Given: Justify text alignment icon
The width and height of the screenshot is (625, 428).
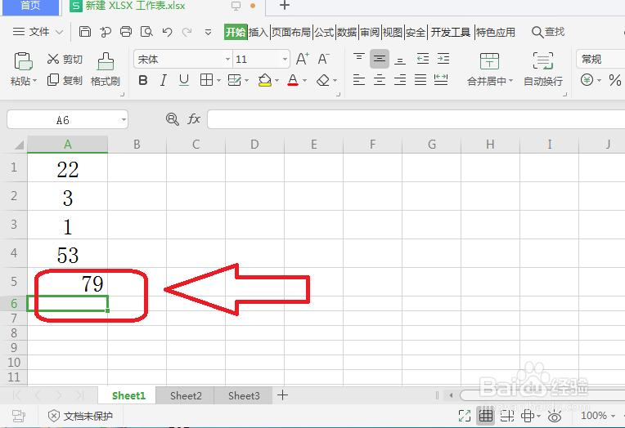Looking at the screenshot, I should 420,80.
